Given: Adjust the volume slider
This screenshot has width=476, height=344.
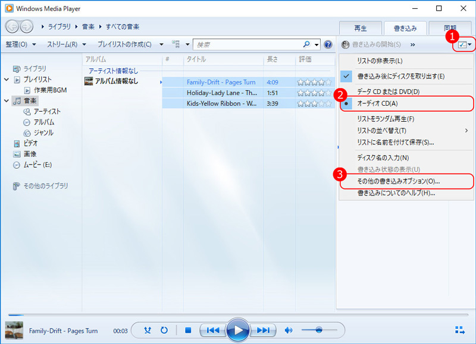Looking at the screenshot, I should tap(319, 330).
